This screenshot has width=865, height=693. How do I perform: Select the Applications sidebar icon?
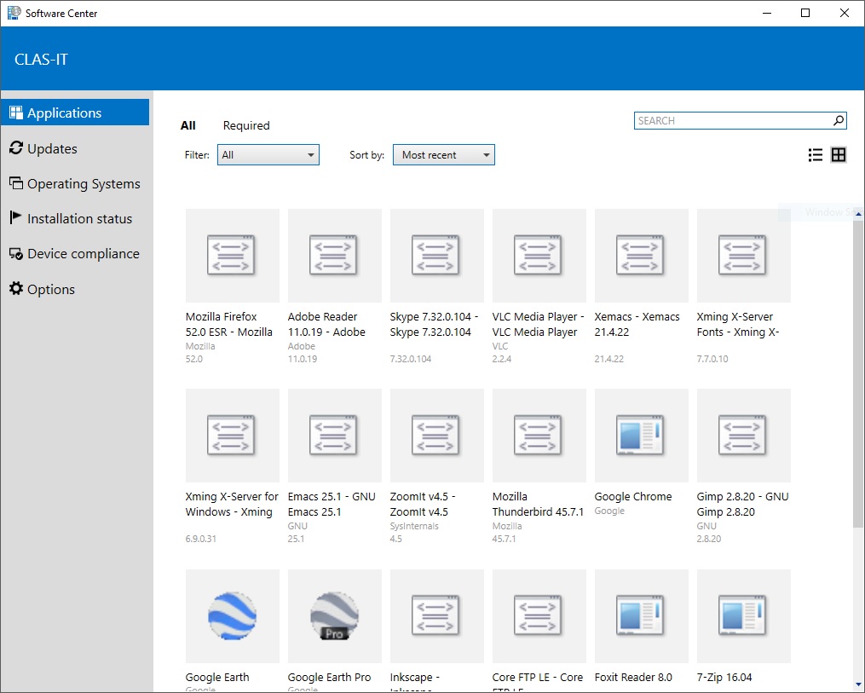coord(15,112)
